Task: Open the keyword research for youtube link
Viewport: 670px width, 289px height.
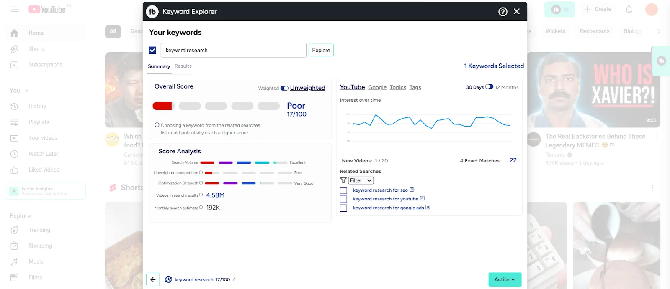Action: click(386, 199)
